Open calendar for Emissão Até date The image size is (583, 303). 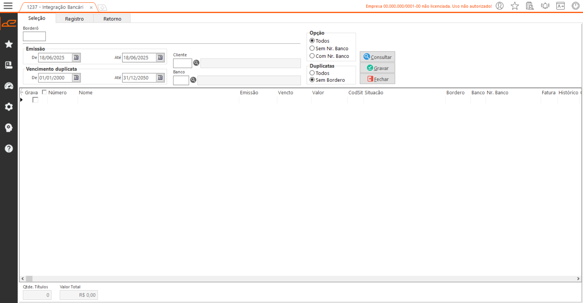160,57
